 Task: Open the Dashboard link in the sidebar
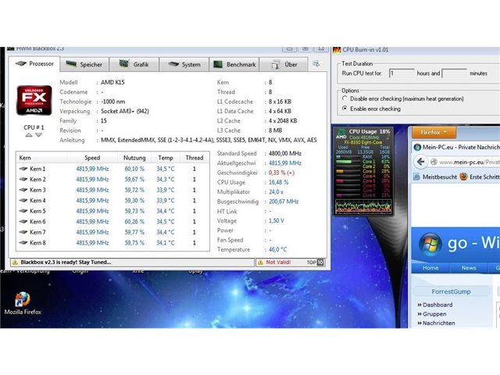tap(437, 305)
